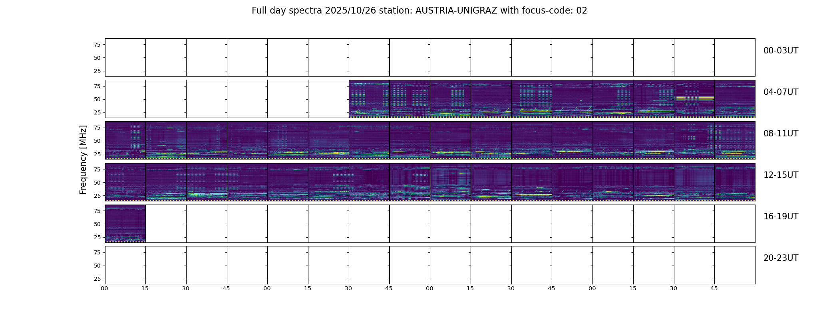
Task: Select the '16-19UT' row label
Action: pyautogui.click(x=781, y=217)
